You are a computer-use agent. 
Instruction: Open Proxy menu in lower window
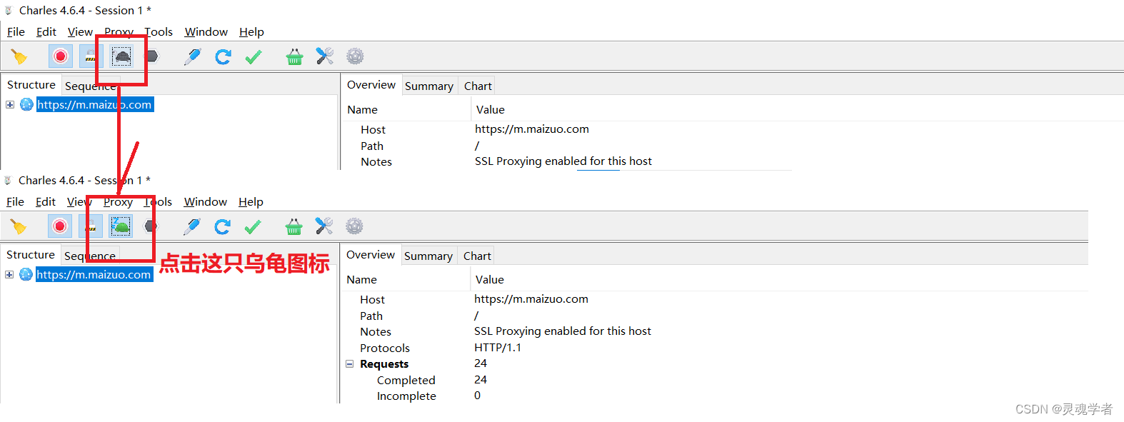(118, 201)
